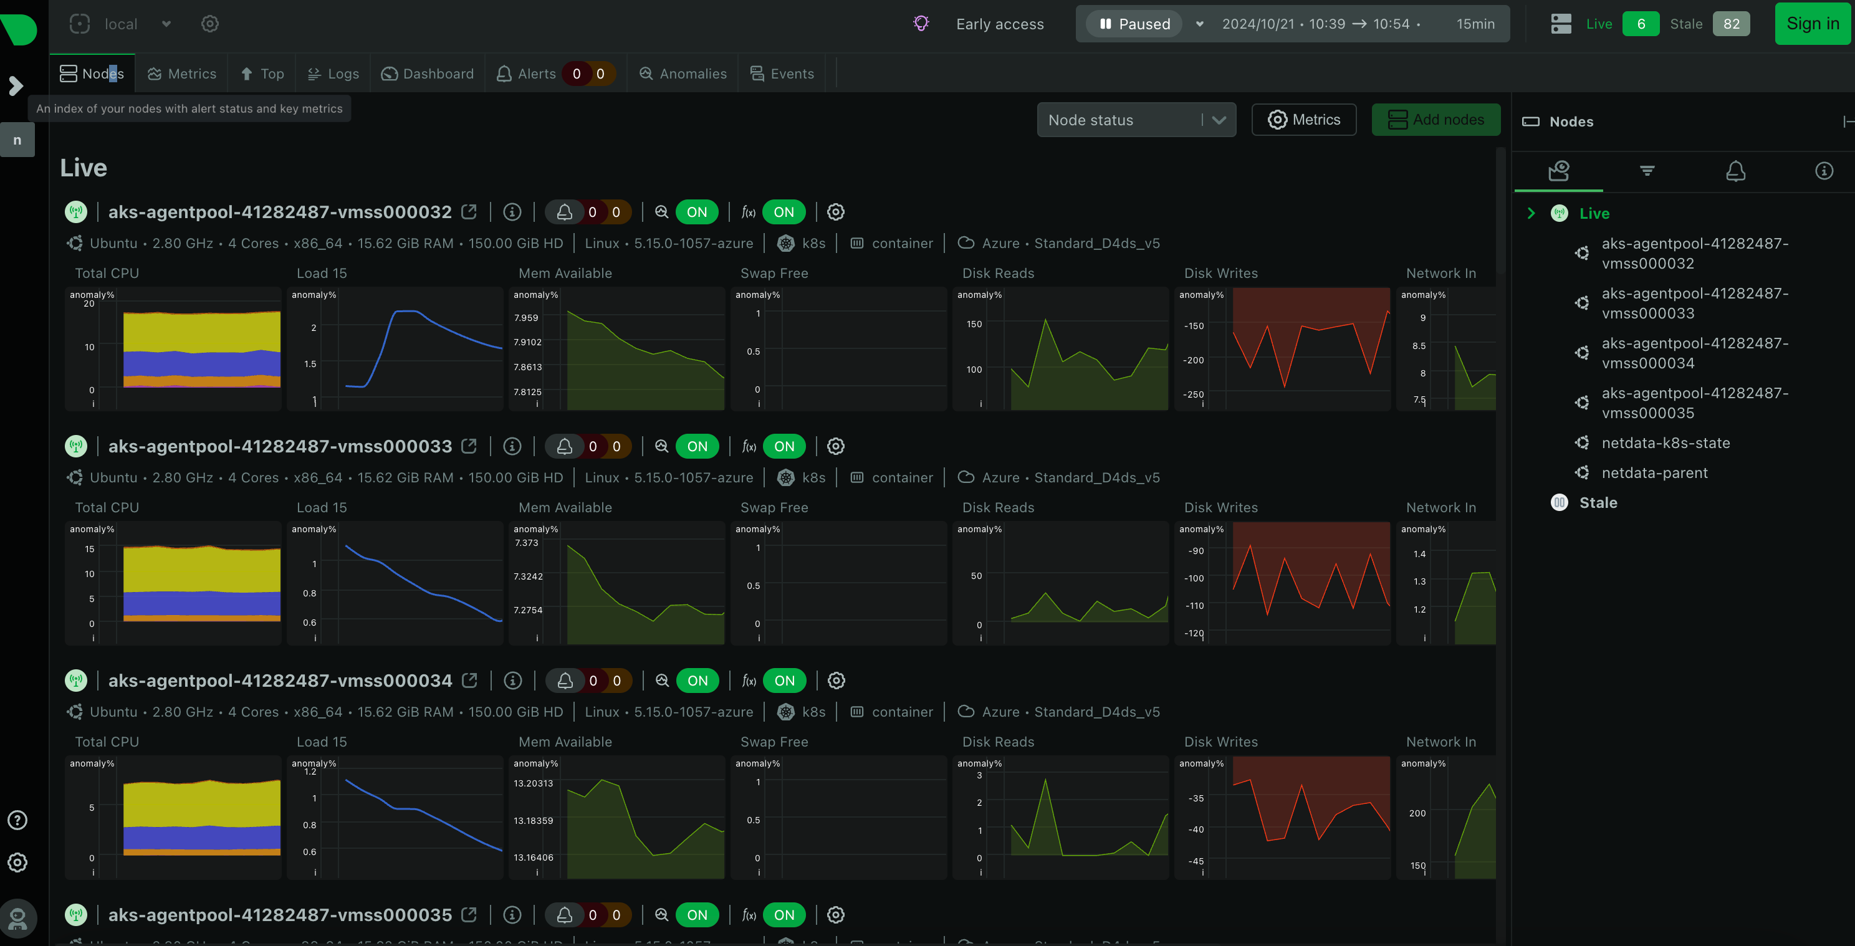The height and width of the screenshot is (946, 1855).
Task: Select the filter icon in right panel
Action: pyautogui.click(x=1647, y=171)
